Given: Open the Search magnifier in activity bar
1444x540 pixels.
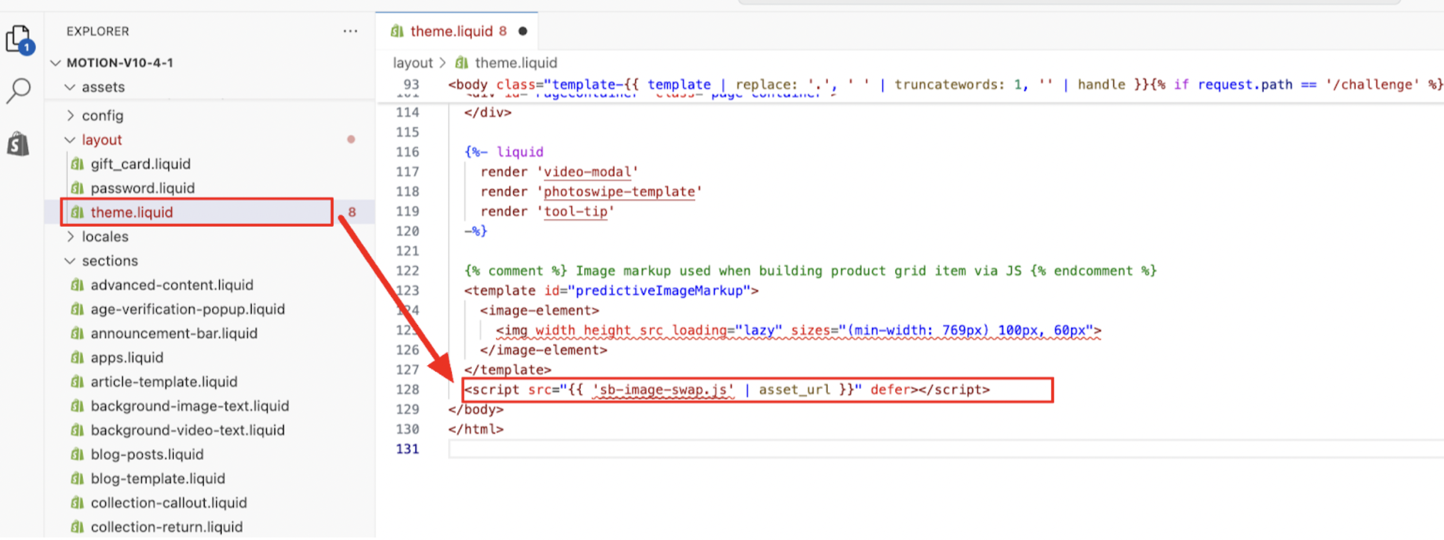Looking at the screenshot, I should 19,91.
